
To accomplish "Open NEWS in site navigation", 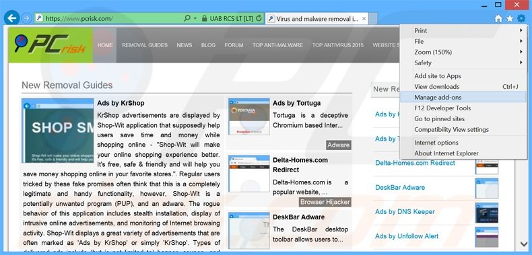I will [185, 45].
